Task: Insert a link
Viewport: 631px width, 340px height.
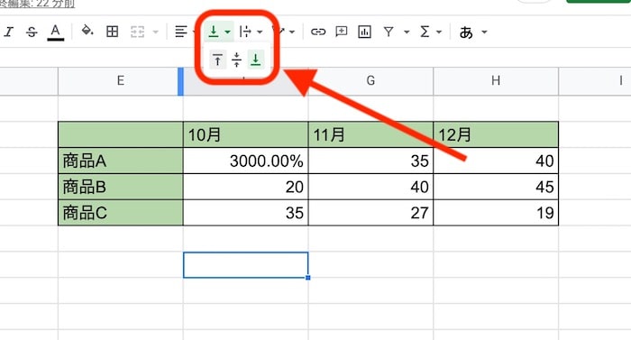Action: (318, 32)
